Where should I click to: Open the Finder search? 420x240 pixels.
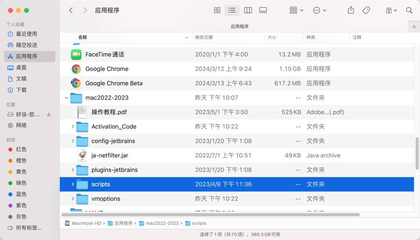pyautogui.click(x=409, y=10)
